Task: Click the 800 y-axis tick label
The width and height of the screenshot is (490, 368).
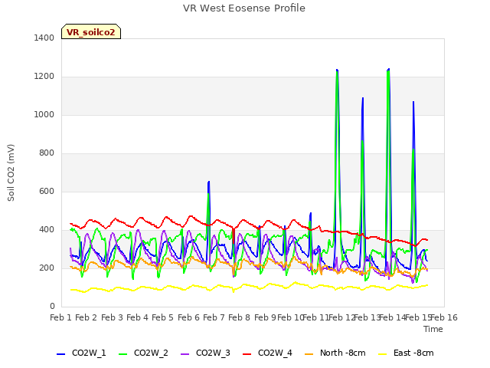Action: (x=47, y=153)
